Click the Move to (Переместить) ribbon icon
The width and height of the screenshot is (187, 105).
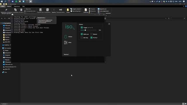(40, 10)
